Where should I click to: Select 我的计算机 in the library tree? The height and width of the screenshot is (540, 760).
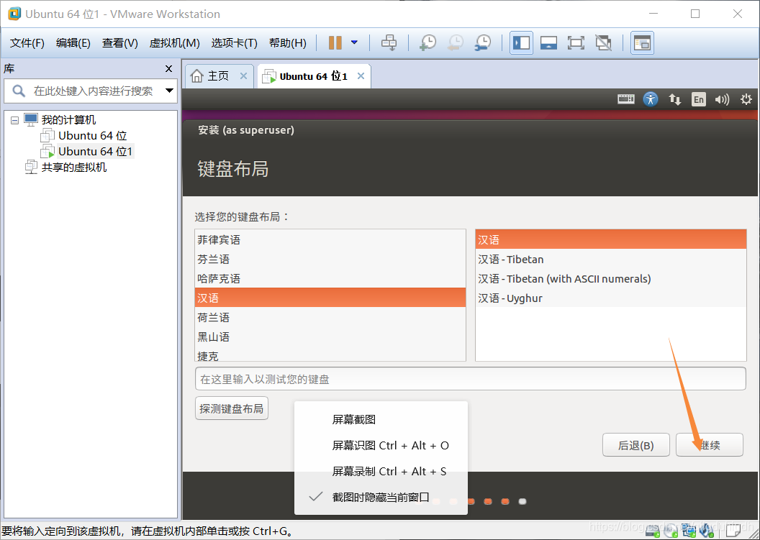[68, 119]
